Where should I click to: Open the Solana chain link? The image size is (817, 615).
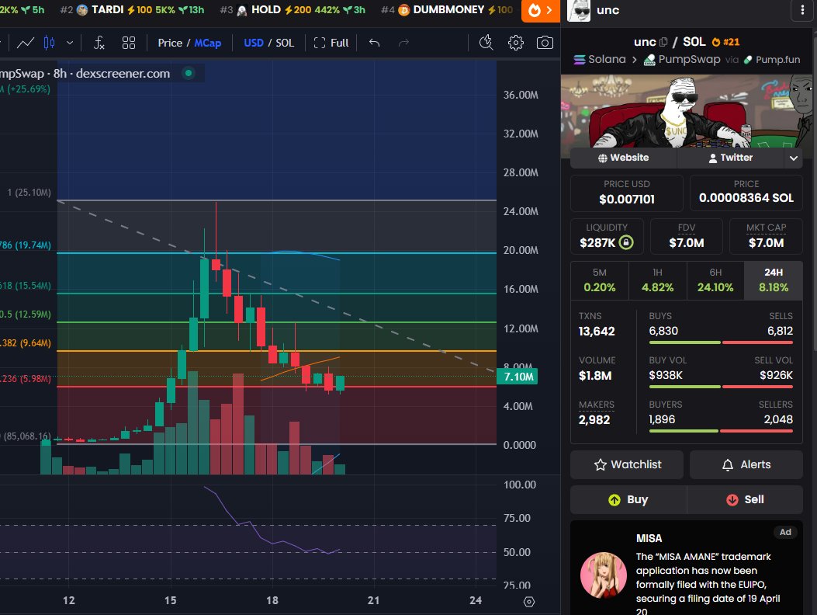pyautogui.click(x=600, y=60)
